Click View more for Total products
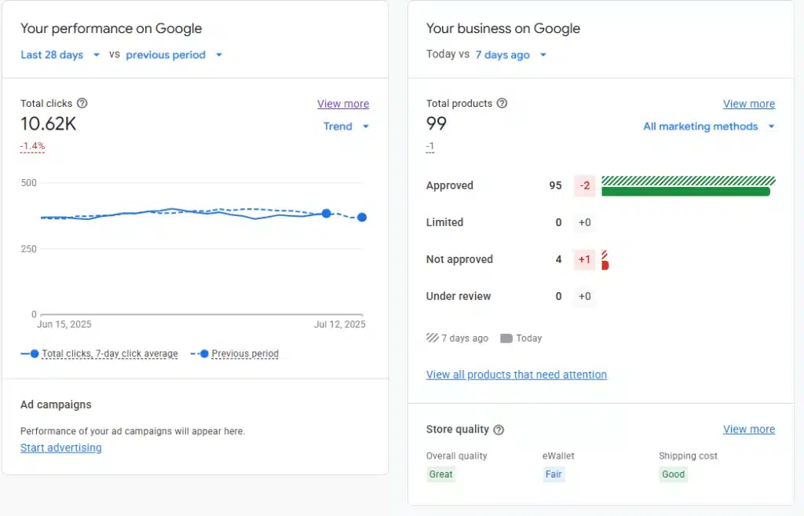Viewport: 804px width, 516px height. (748, 104)
